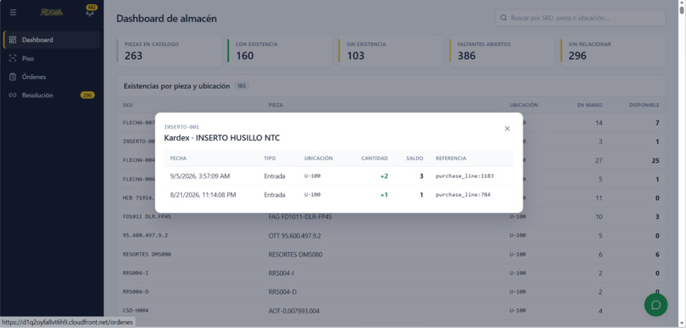Image resolution: width=686 pixels, height=328 pixels.
Task: Click the 296 badge next to Resolución
Action: (x=88, y=95)
